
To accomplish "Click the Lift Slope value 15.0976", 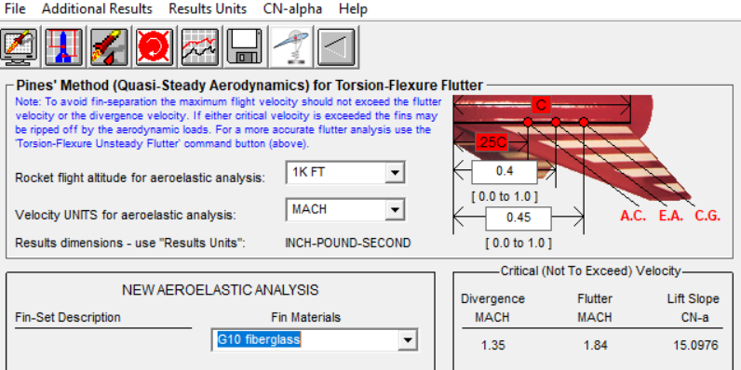I will pos(695,346).
